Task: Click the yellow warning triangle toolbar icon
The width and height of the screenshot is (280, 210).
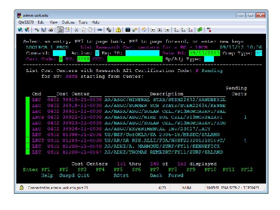Action: 117,29
